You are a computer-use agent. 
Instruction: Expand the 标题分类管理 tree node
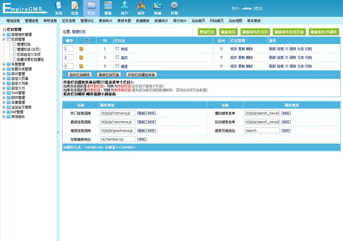4,69
